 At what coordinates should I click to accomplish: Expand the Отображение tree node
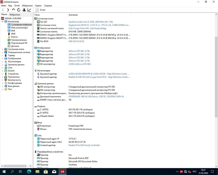point(2,58)
